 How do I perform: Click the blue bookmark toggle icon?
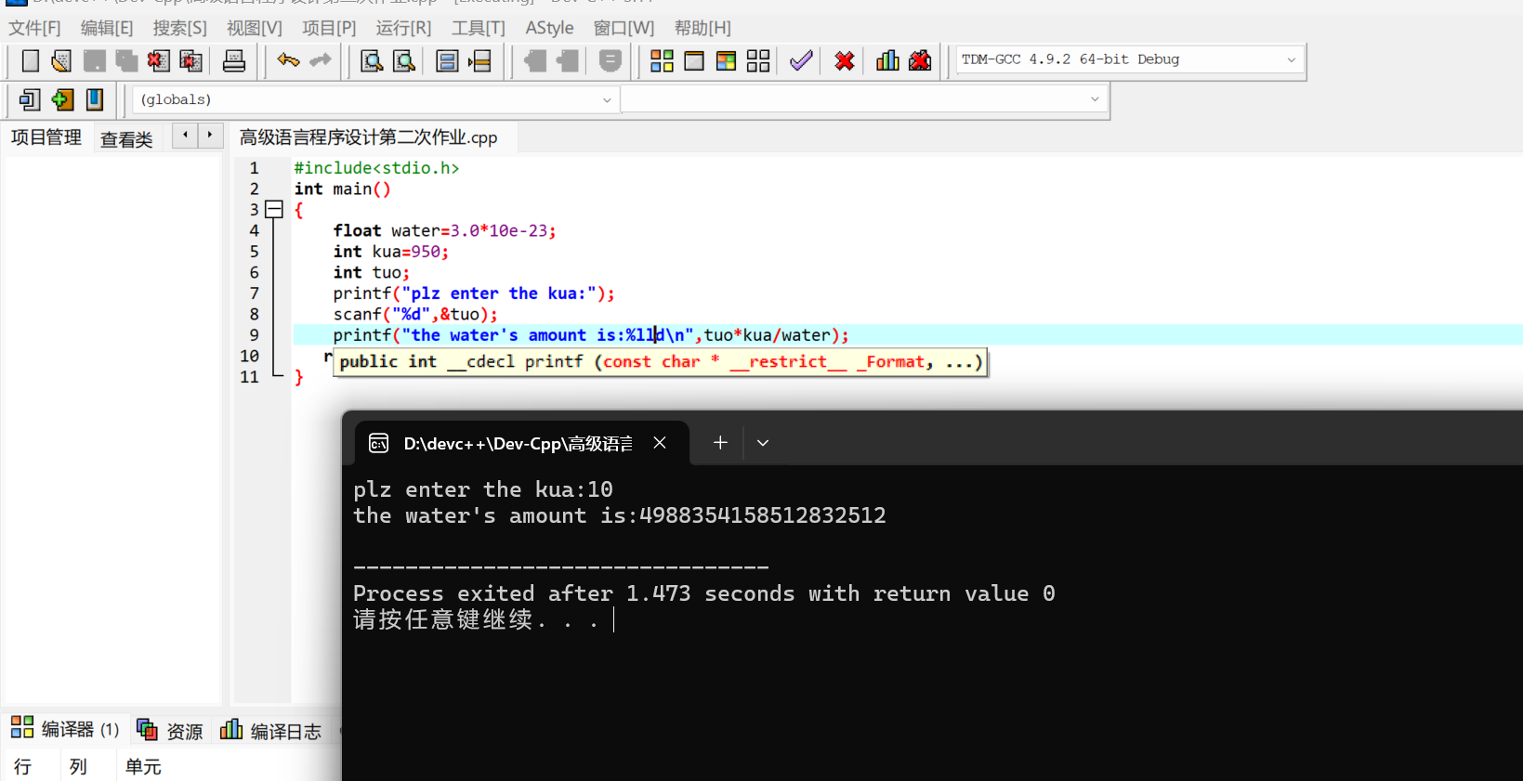click(95, 99)
